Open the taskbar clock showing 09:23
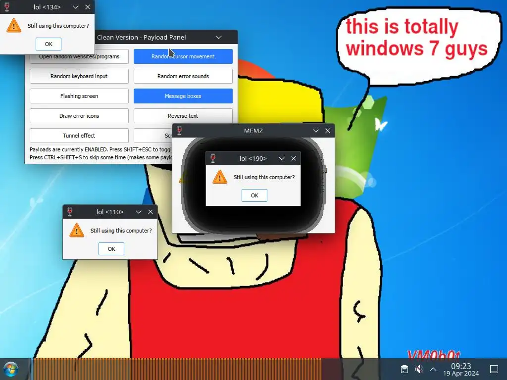 461,369
